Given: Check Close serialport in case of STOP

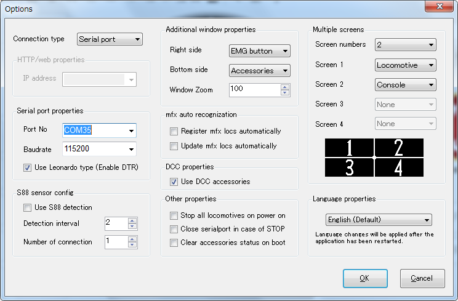Looking at the screenshot, I should (x=174, y=229).
